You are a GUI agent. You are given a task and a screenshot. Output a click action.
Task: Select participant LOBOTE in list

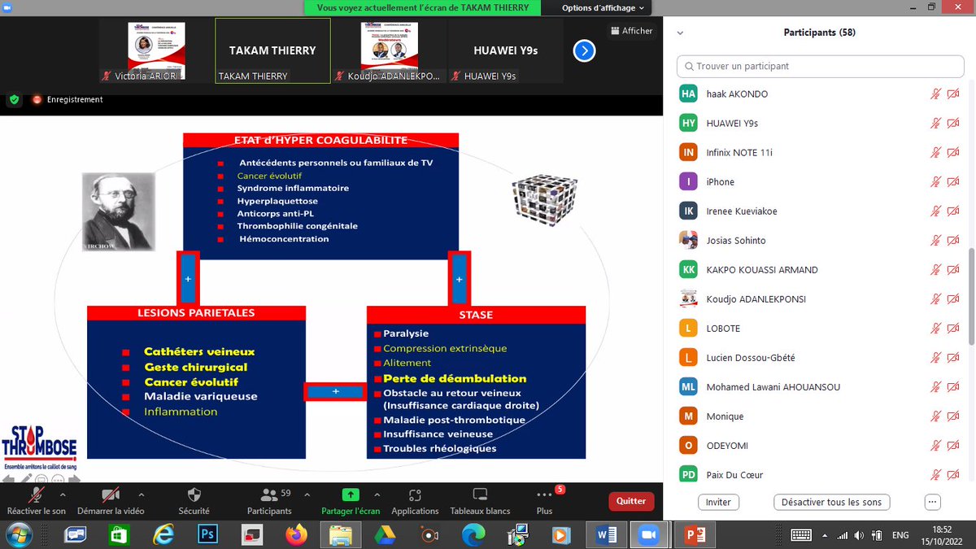(x=821, y=329)
